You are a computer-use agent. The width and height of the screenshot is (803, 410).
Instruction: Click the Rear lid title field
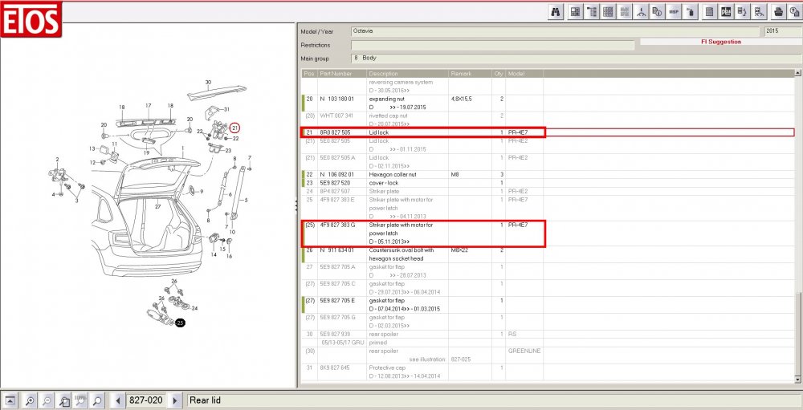point(494,400)
